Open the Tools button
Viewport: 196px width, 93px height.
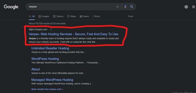pos(130,16)
